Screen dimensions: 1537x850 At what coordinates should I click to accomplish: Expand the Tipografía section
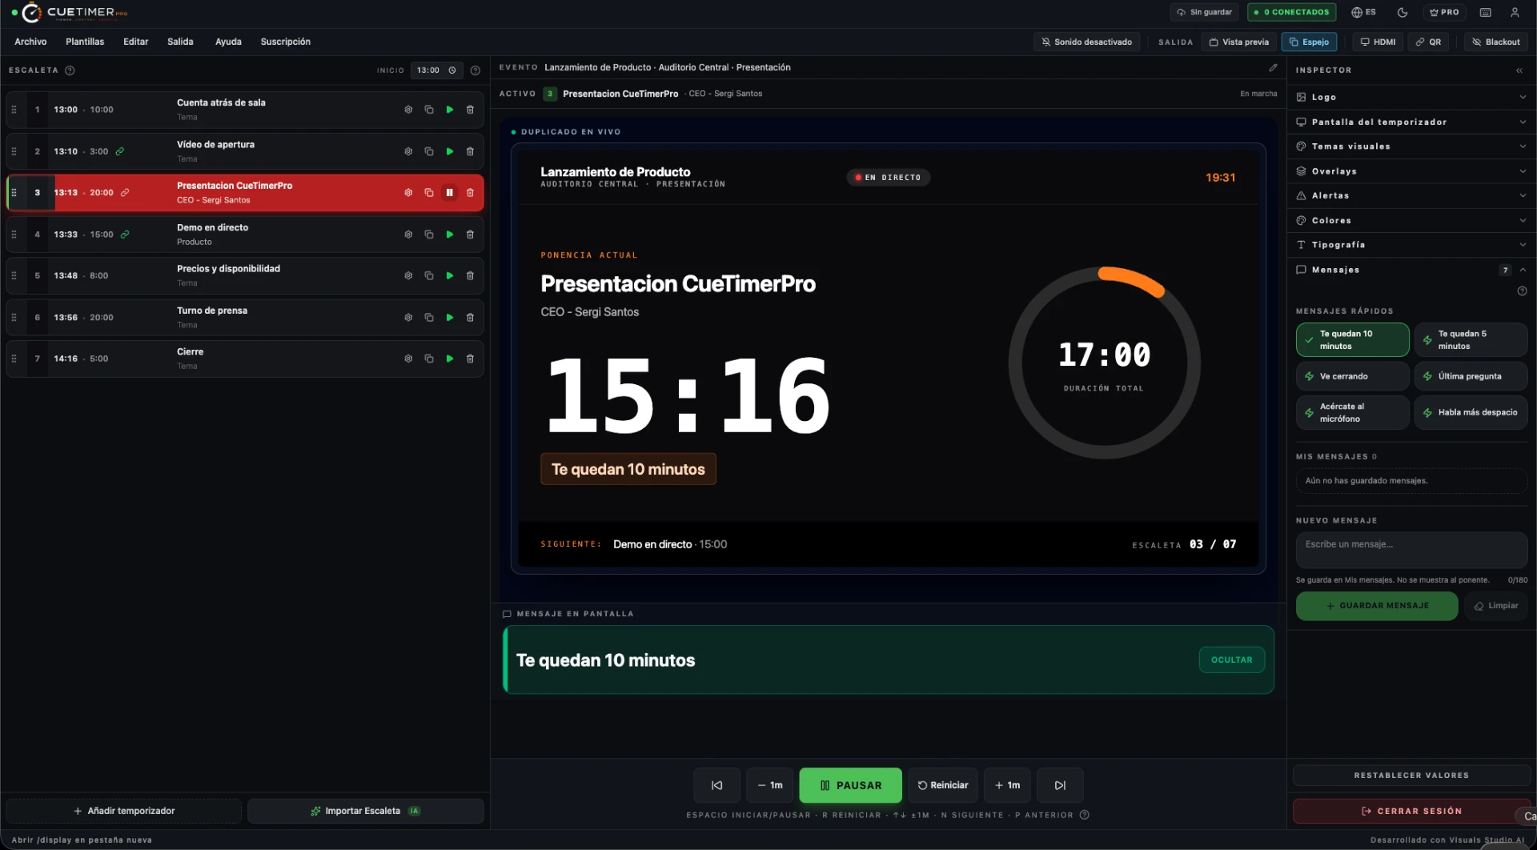pyautogui.click(x=1411, y=245)
